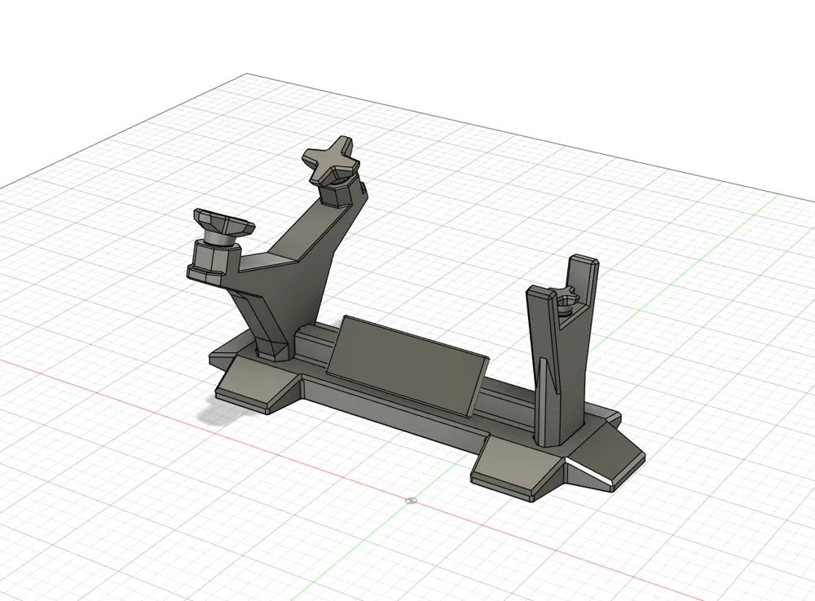Select the tilted rectangular plate on base
Screen dimensions: 815x601
pyautogui.click(x=407, y=365)
